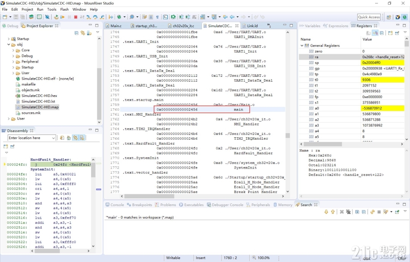Click Show Next Match arrow in Search
410x262 pixels.
(326, 212)
